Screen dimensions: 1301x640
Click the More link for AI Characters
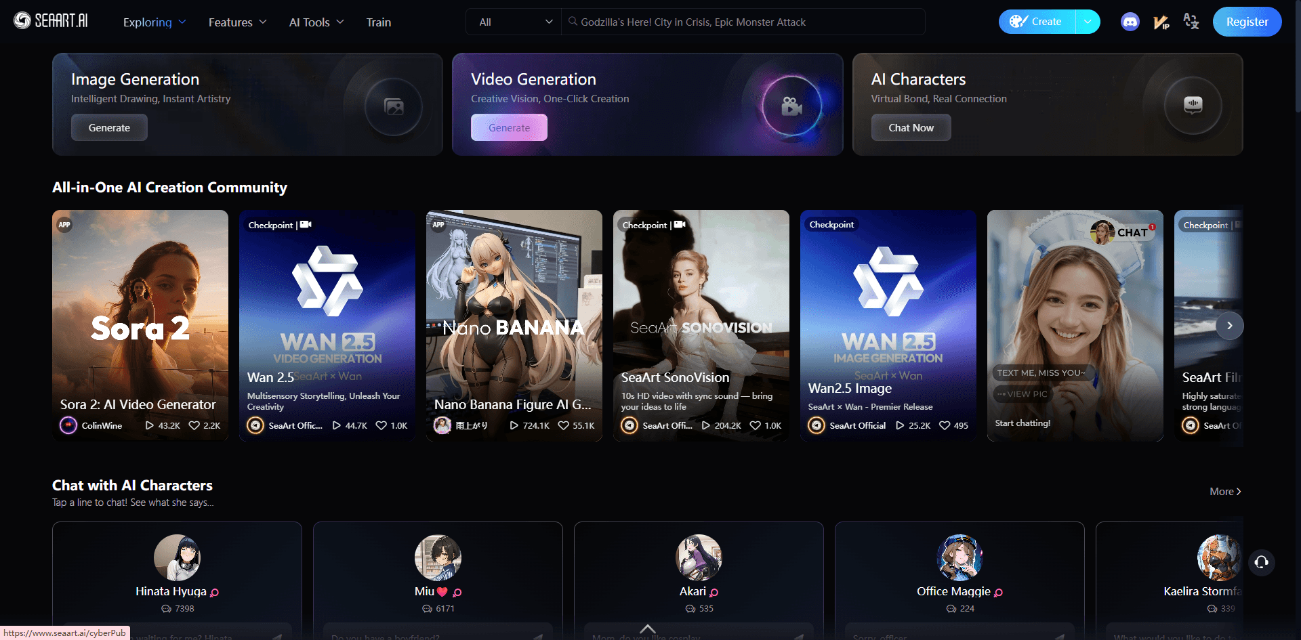(1224, 492)
